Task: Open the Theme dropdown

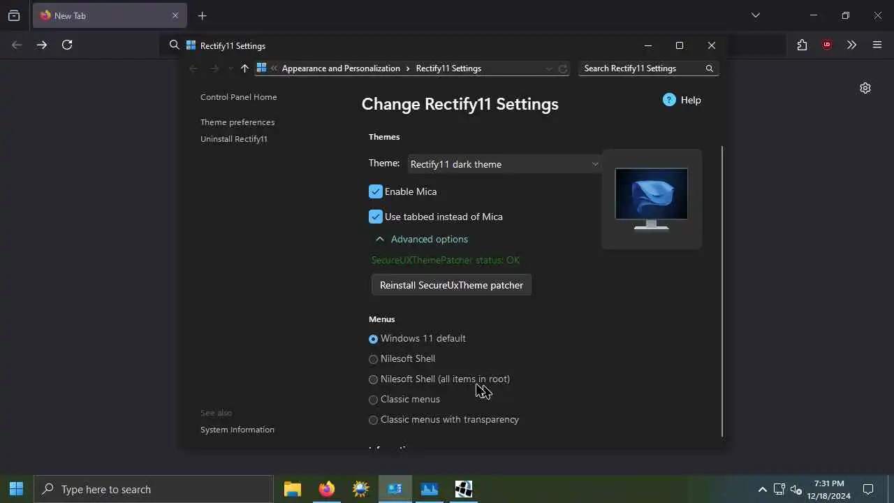Action: pyautogui.click(x=504, y=164)
